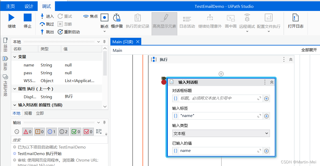Collapse the 属性 执行 (上一个) section
This screenshot has height=166, width=320.
(x=15, y=89)
